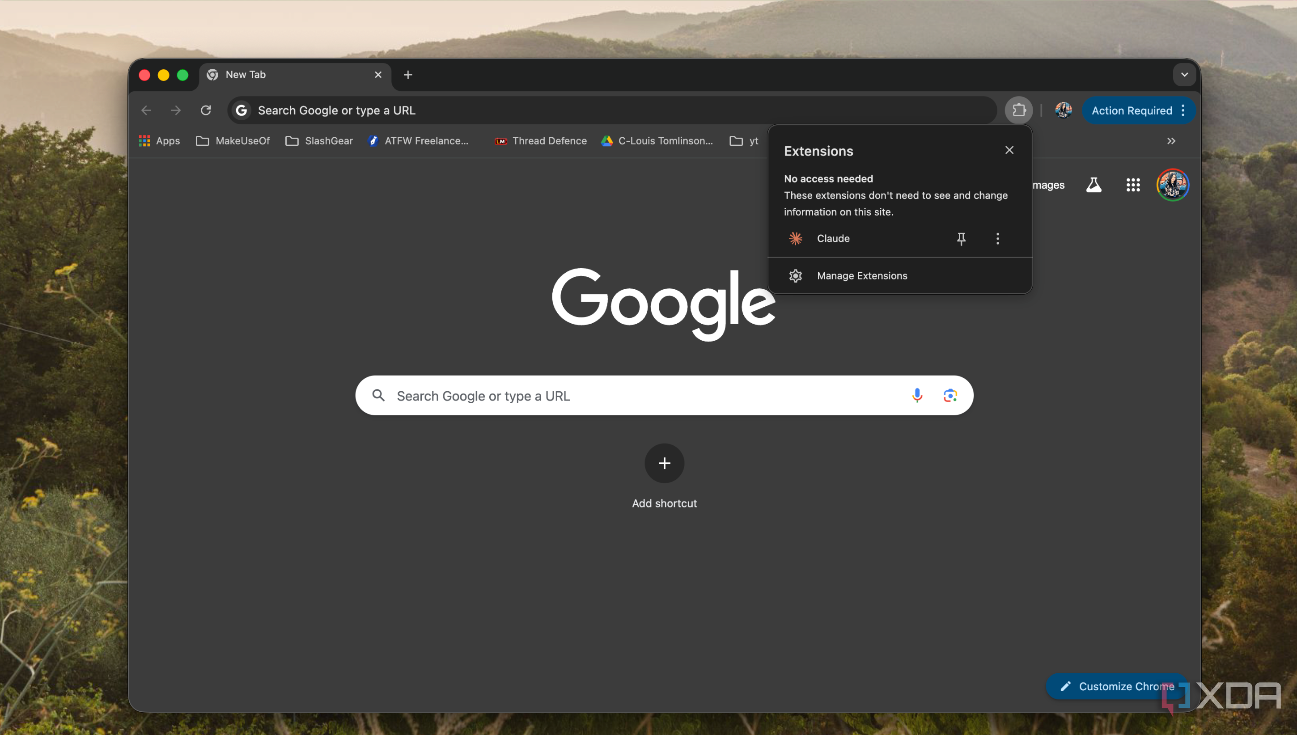Image resolution: width=1297 pixels, height=735 pixels.
Task: Open the Apps bookmark
Action: (159, 141)
